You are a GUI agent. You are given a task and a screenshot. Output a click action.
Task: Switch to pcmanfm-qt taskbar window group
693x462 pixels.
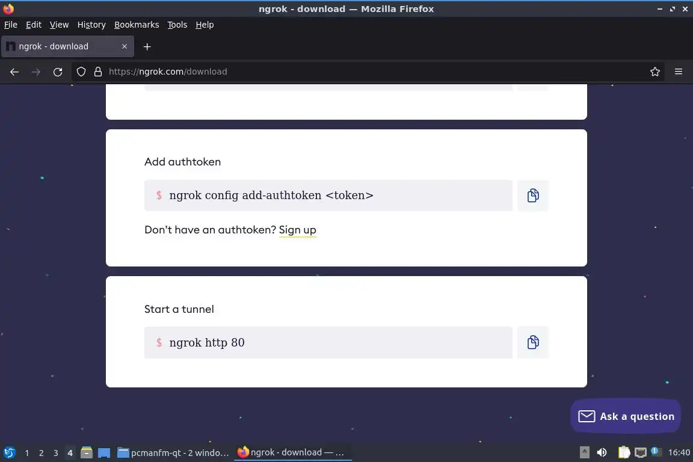point(173,453)
